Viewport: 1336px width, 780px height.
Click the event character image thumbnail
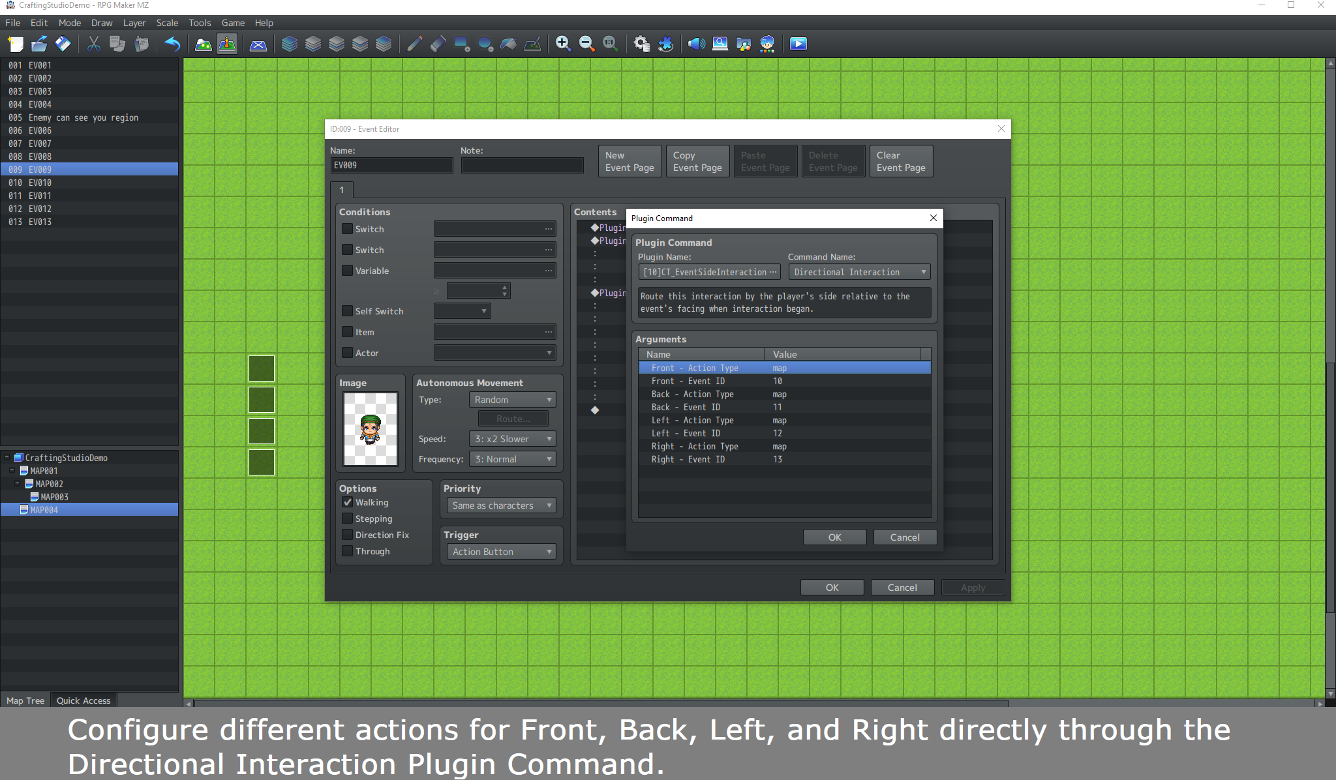pyautogui.click(x=371, y=429)
